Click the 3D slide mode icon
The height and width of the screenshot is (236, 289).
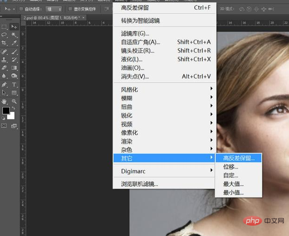click(x=264, y=9)
